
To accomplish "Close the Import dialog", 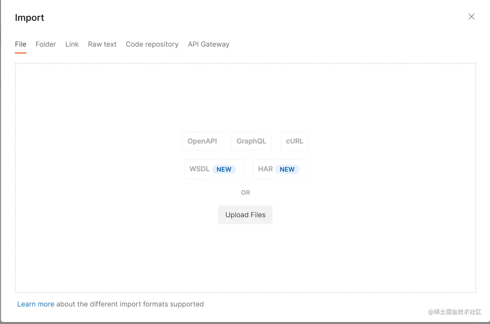I will (x=471, y=17).
